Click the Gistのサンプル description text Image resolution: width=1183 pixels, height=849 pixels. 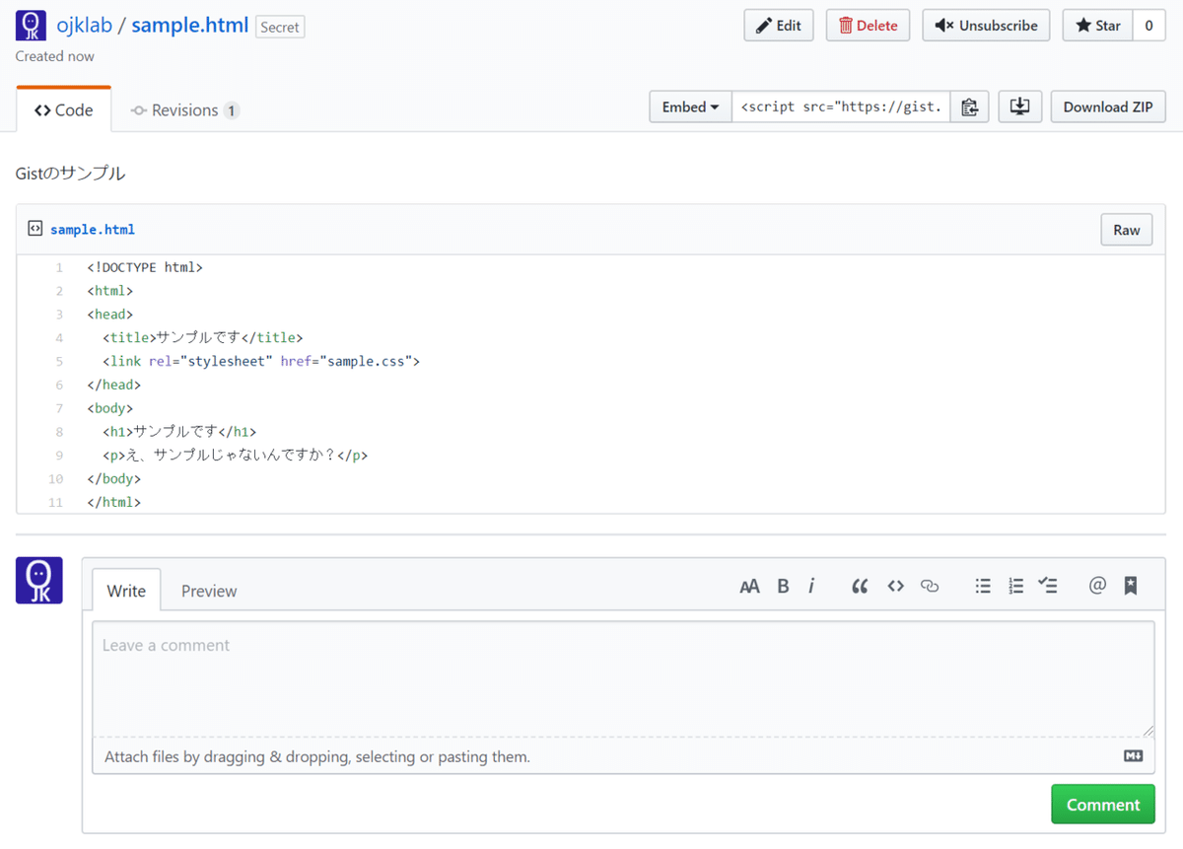click(71, 174)
